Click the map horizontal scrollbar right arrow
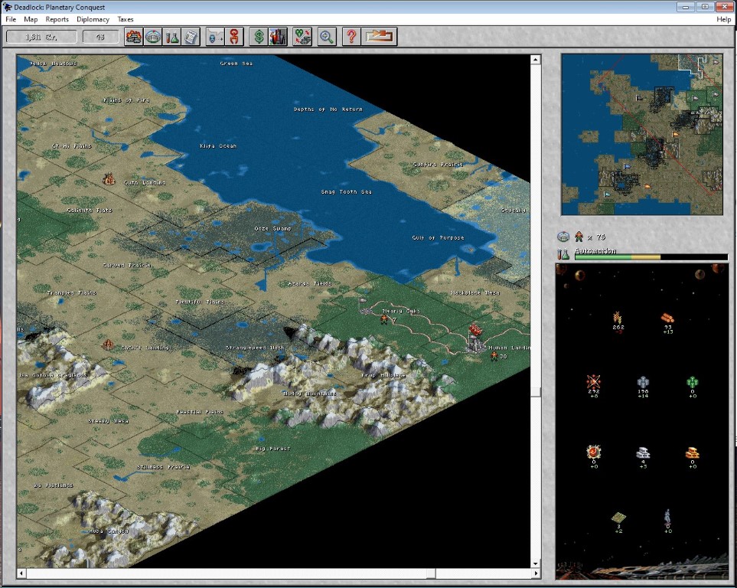The image size is (737, 588). coord(536,573)
